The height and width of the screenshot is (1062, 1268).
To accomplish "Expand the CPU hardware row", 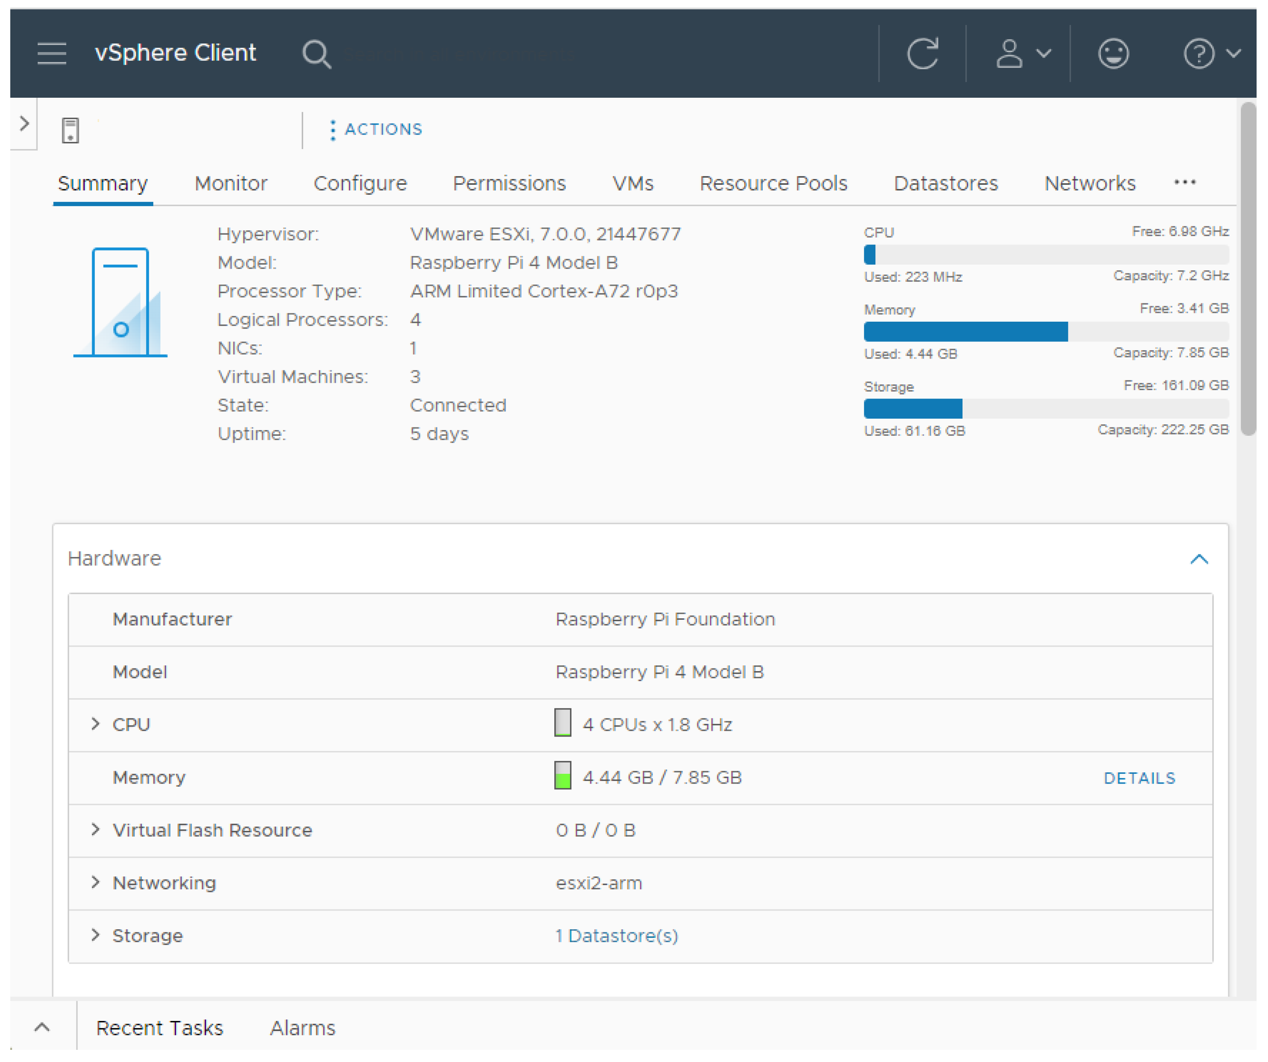I will [95, 724].
